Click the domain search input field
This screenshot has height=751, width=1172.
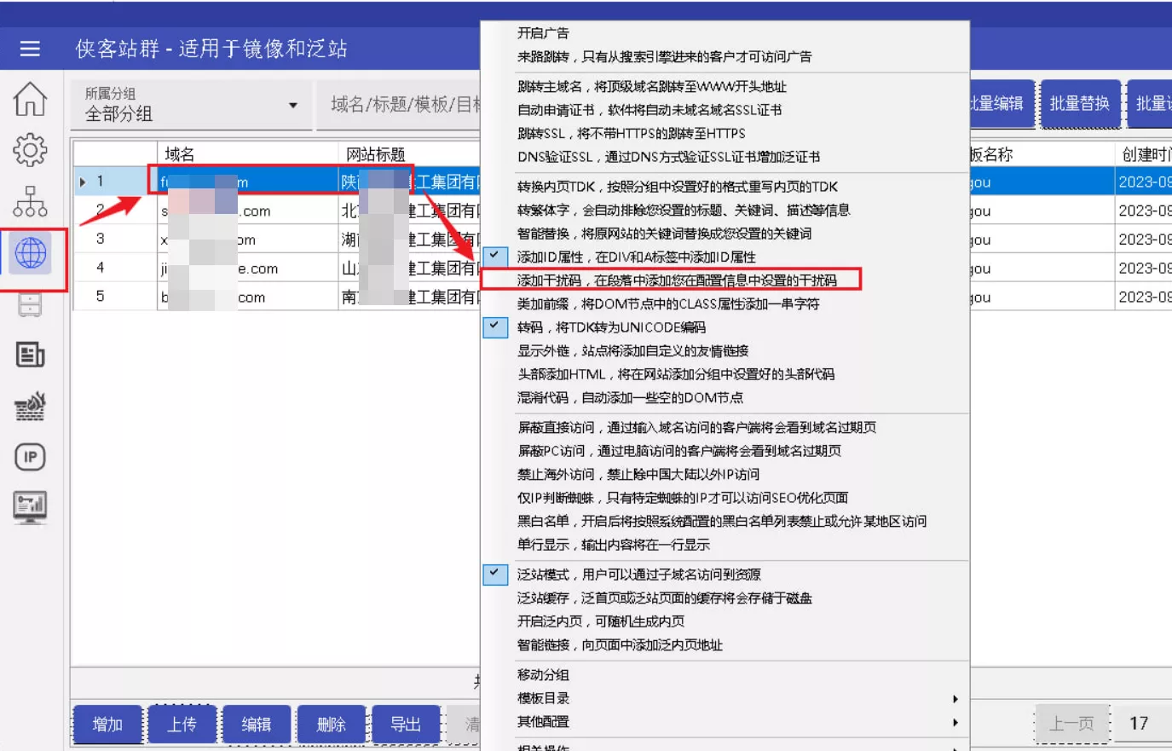(x=401, y=106)
